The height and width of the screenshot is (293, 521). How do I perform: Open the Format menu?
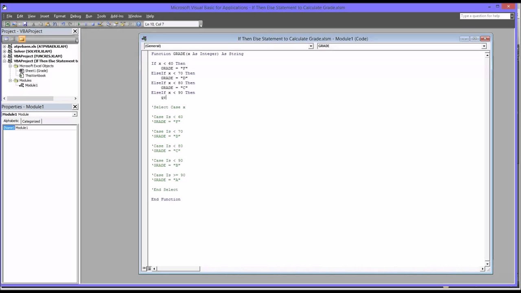tap(59, 16)
